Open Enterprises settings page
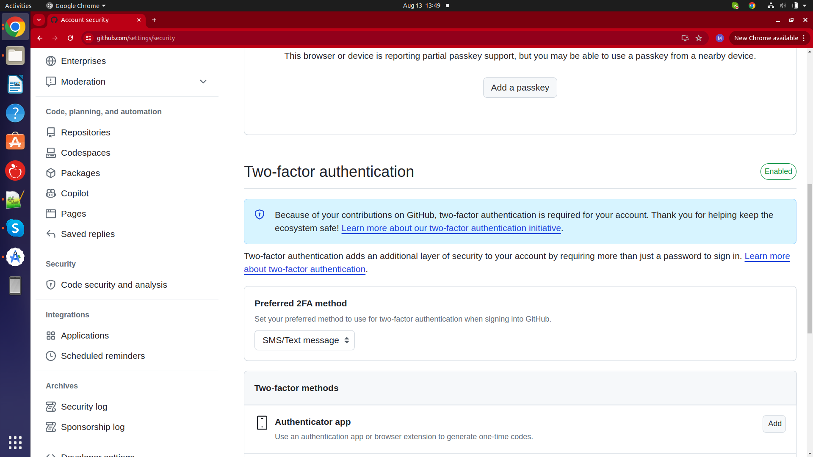The image size is (813, 457). coord(83,61)
